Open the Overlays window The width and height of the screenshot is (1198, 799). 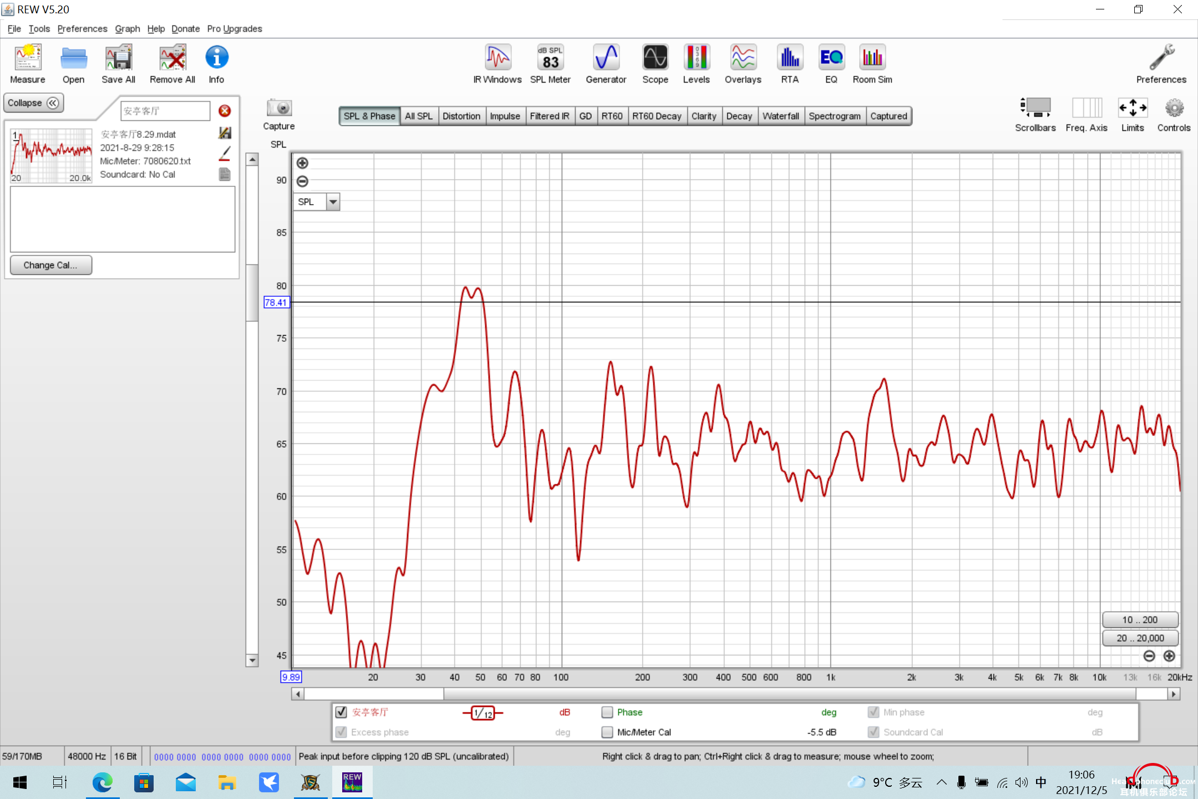(743, 57)
